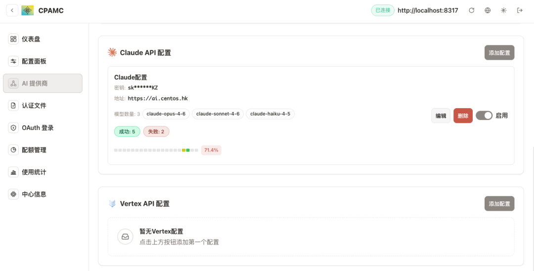Open the language globe icon
Screen dimensions: 534x271
(488, 10)
